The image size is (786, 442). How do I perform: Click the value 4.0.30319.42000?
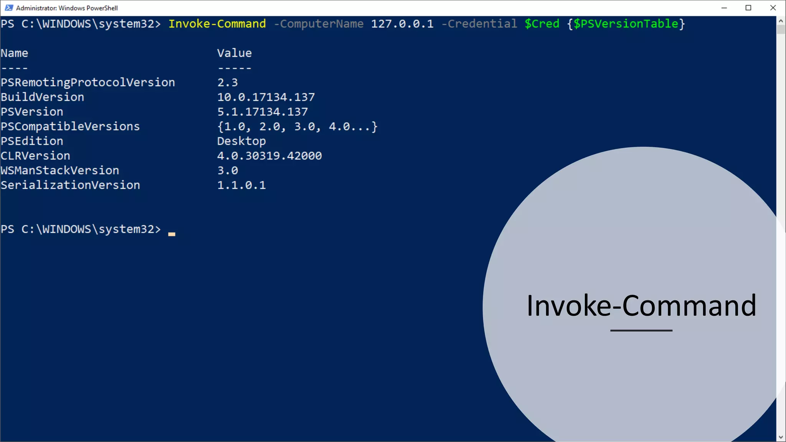click(x=269, y=156)
